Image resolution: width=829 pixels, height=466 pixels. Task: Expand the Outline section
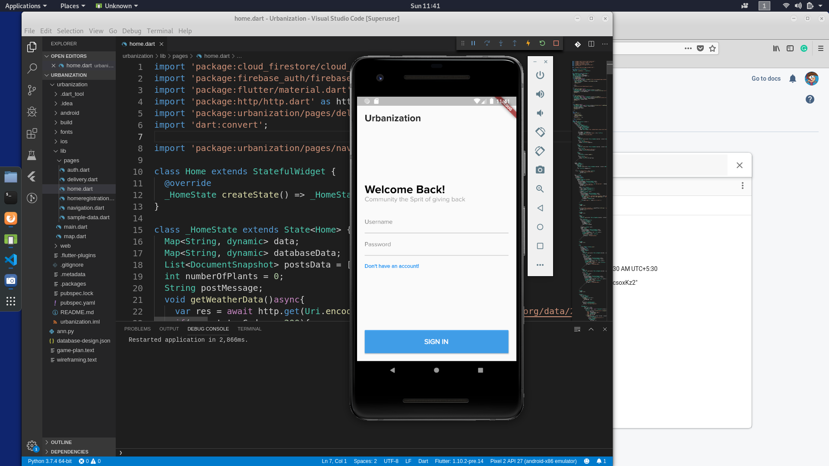tap(61, 442)
